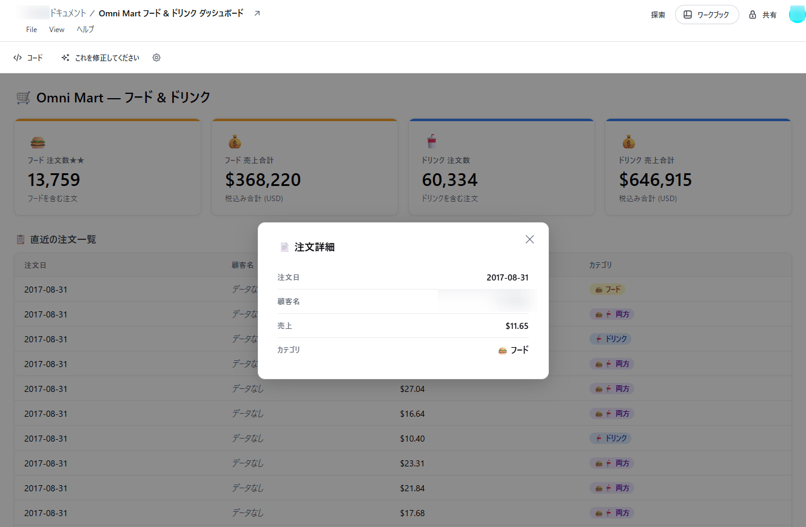Click the 両方 badge in the $27.04 row
Image resolution: width=806 pixels, height=527 pixels.
tap(612, 389)
